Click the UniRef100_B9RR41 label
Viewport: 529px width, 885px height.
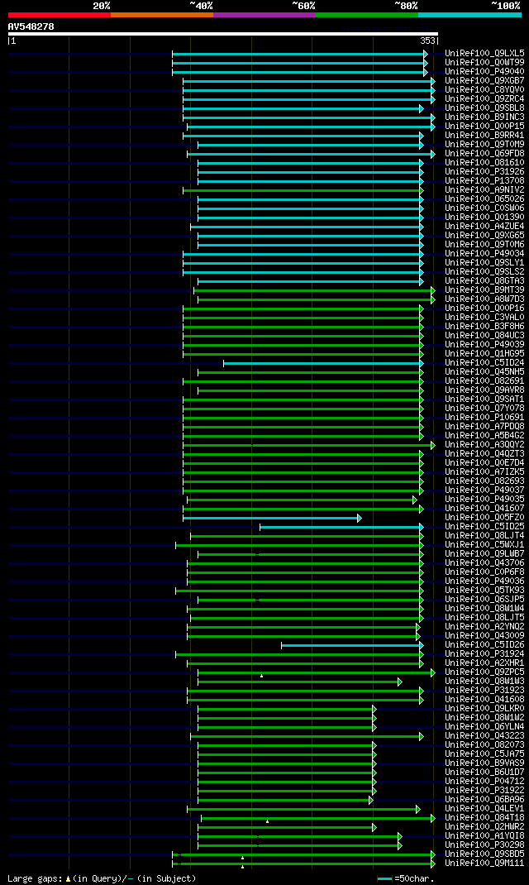484,136
